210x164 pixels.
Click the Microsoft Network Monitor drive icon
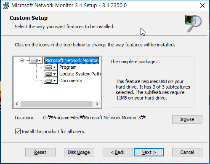click(x=34, y=60)
